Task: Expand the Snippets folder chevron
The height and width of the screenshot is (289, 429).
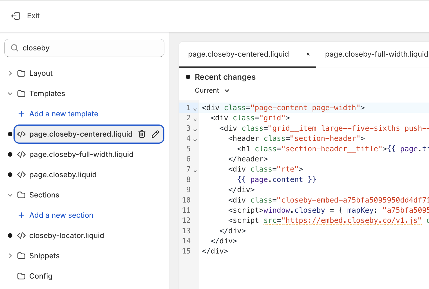Action: pyautogui.click(x=10, y=256)
